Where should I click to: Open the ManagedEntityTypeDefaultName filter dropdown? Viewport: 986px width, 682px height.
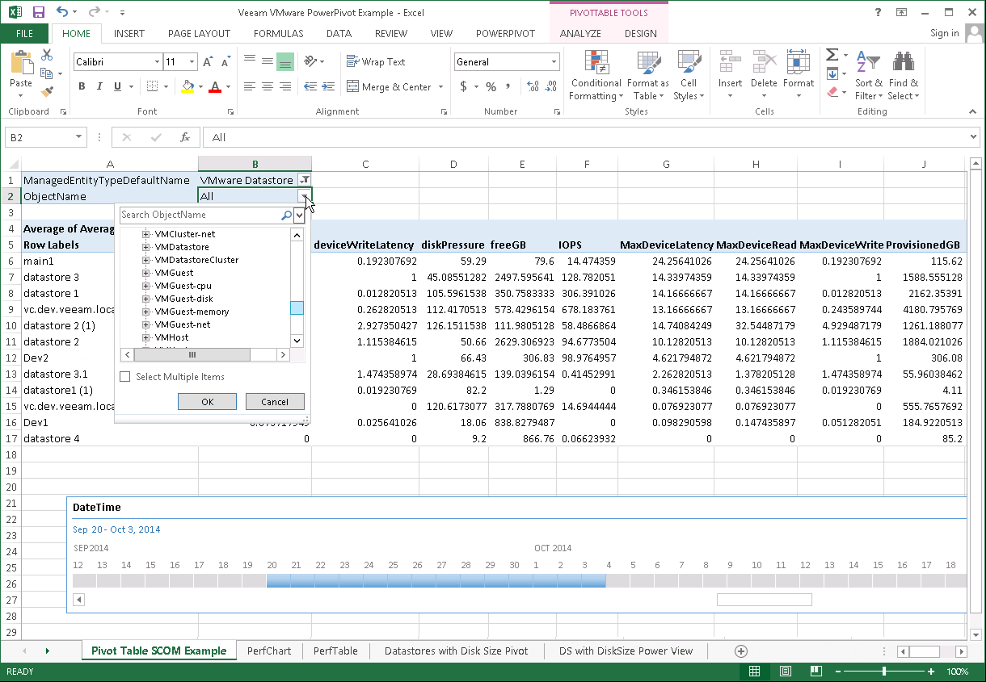304,180
